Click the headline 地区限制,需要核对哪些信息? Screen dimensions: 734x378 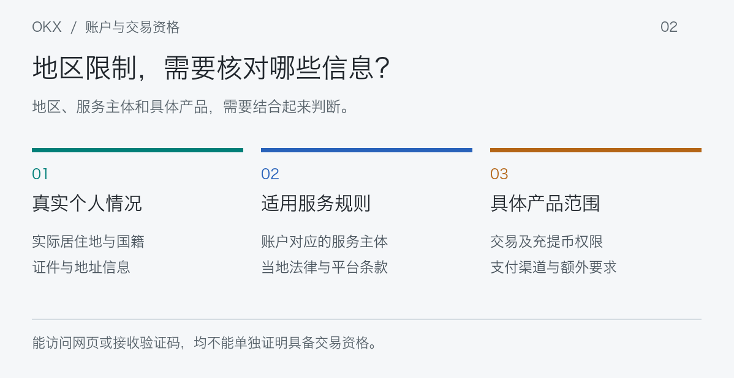coord(211,69)
